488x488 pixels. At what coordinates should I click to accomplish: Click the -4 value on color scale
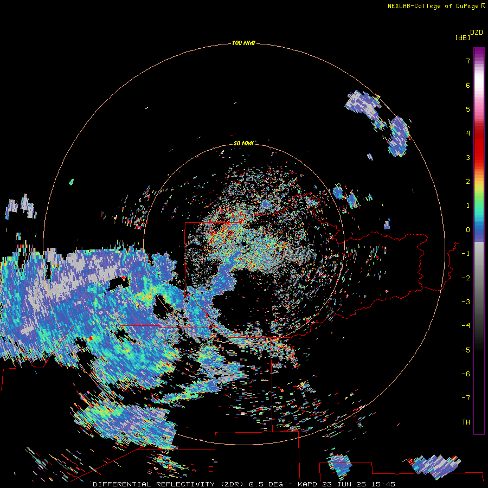[x=466, y=325]
